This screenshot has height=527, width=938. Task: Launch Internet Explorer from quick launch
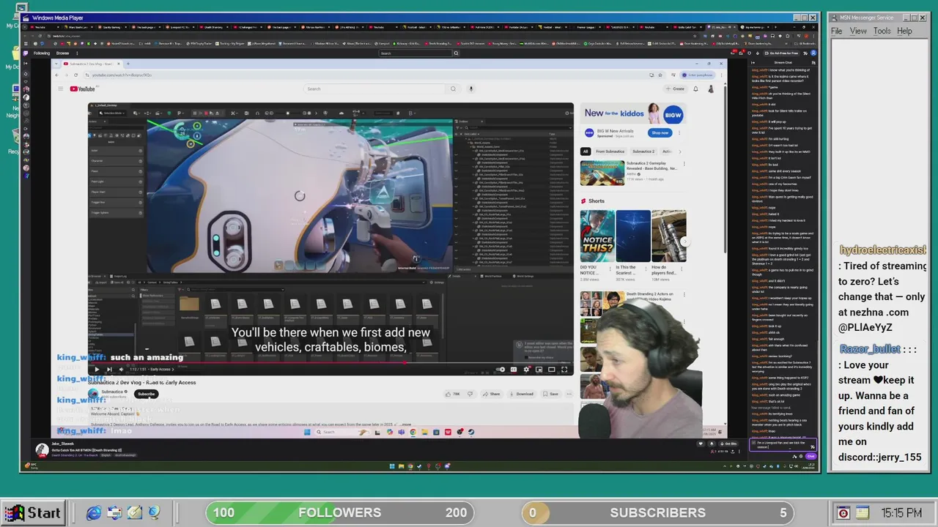coord(94,513)
